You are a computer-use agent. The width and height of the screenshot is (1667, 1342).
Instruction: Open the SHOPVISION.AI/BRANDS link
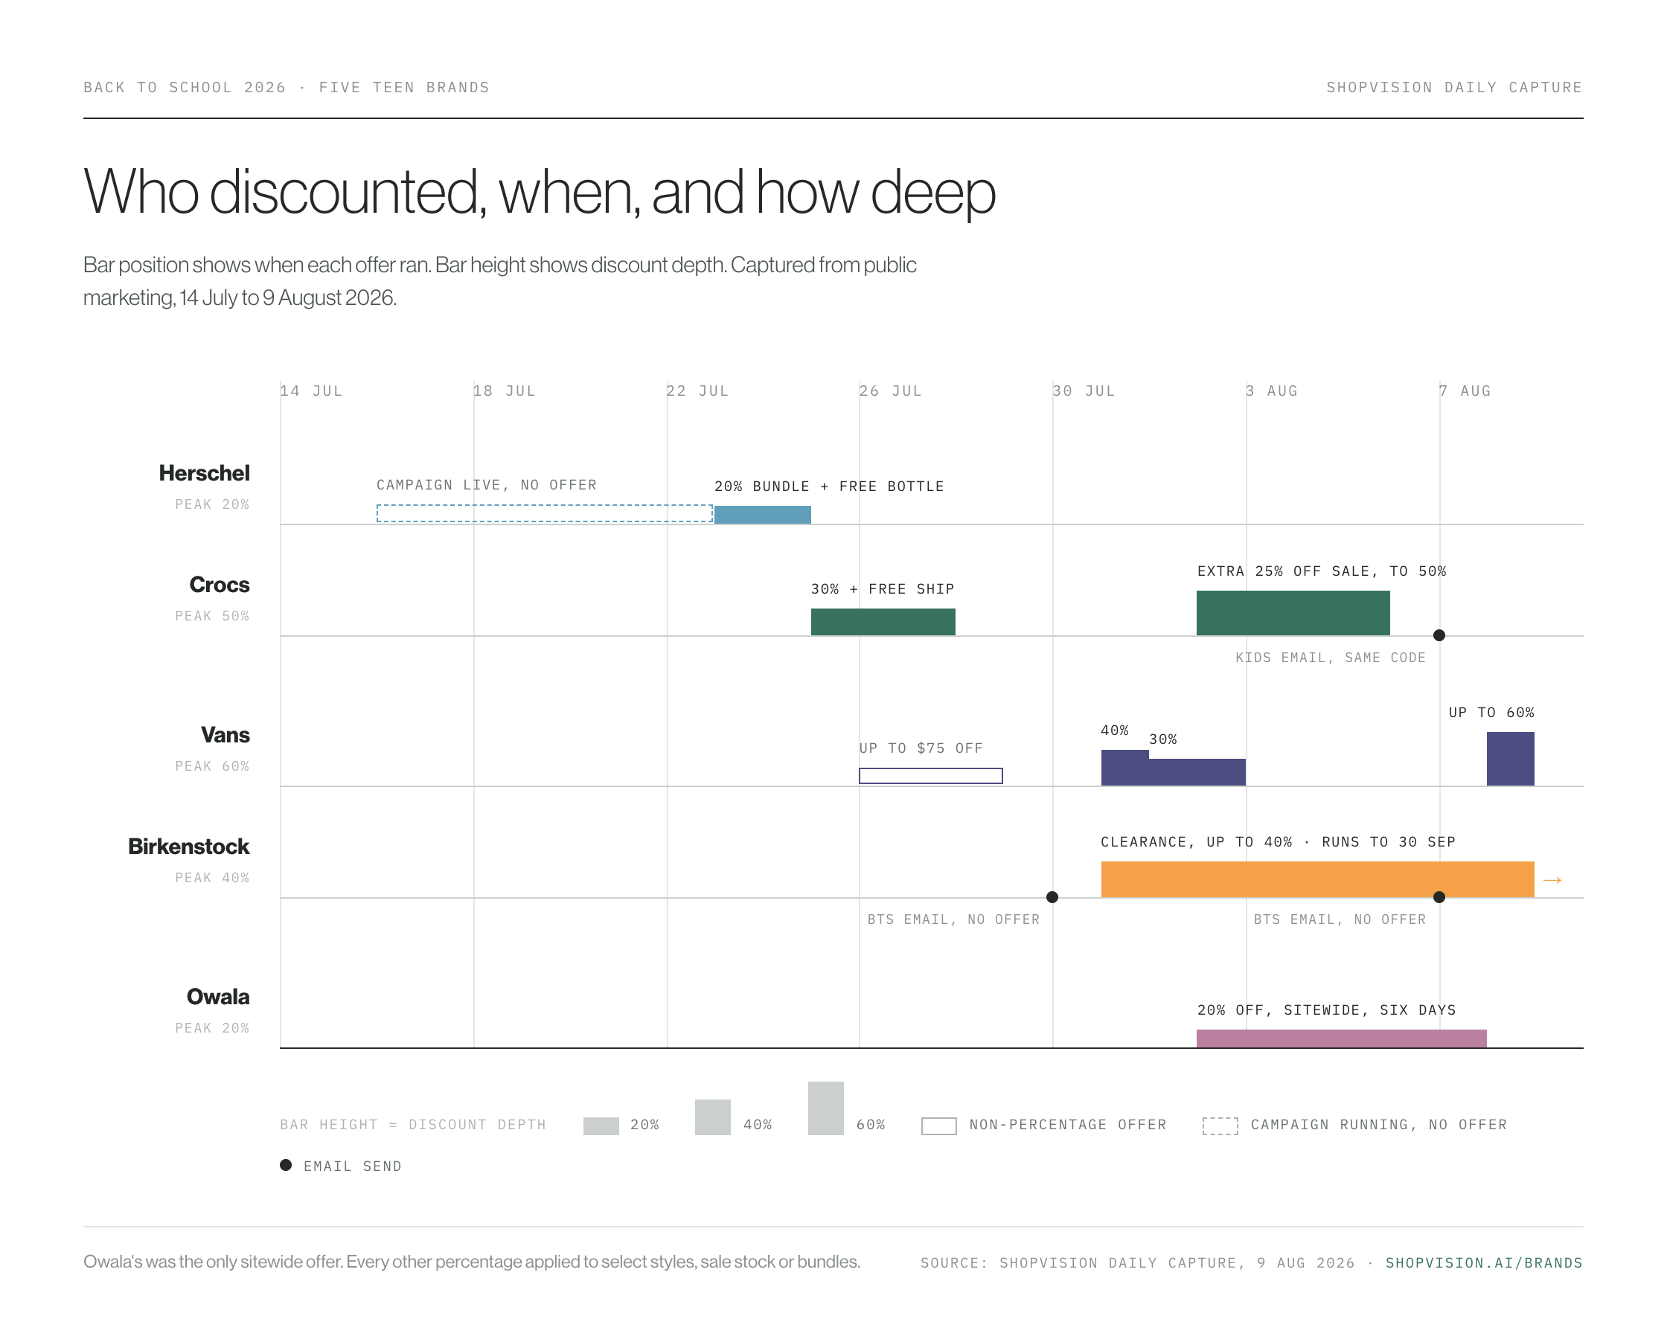[1484, 1262]
